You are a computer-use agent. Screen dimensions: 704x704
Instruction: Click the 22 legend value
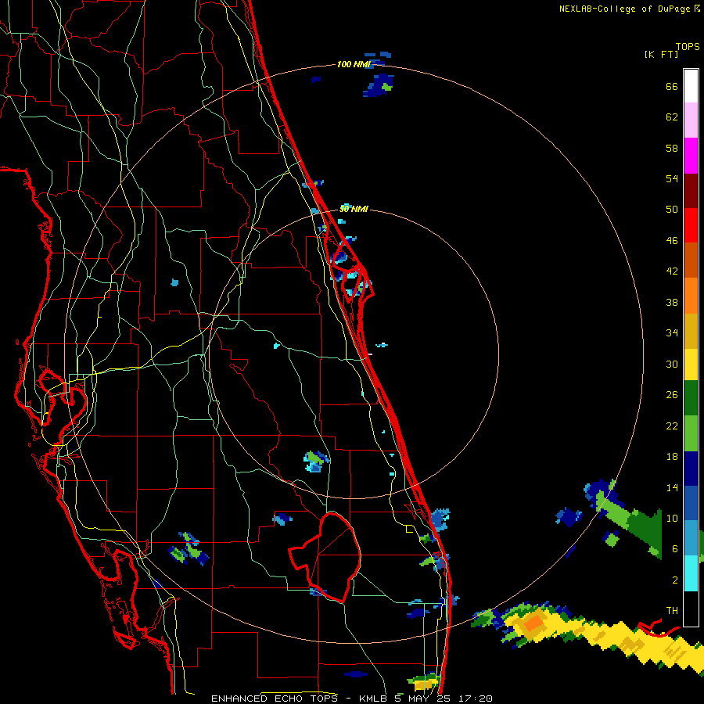tap(672, 426)
